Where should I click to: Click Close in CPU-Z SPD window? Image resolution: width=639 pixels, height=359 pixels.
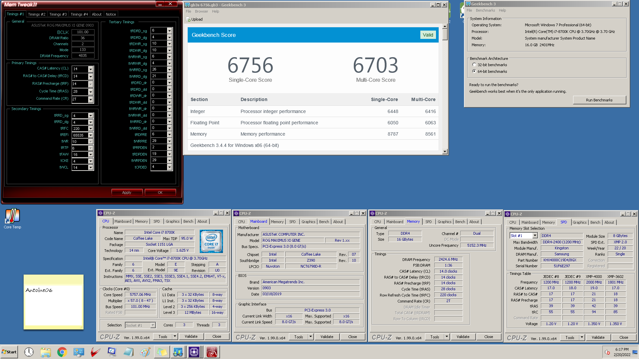(624, 337)
